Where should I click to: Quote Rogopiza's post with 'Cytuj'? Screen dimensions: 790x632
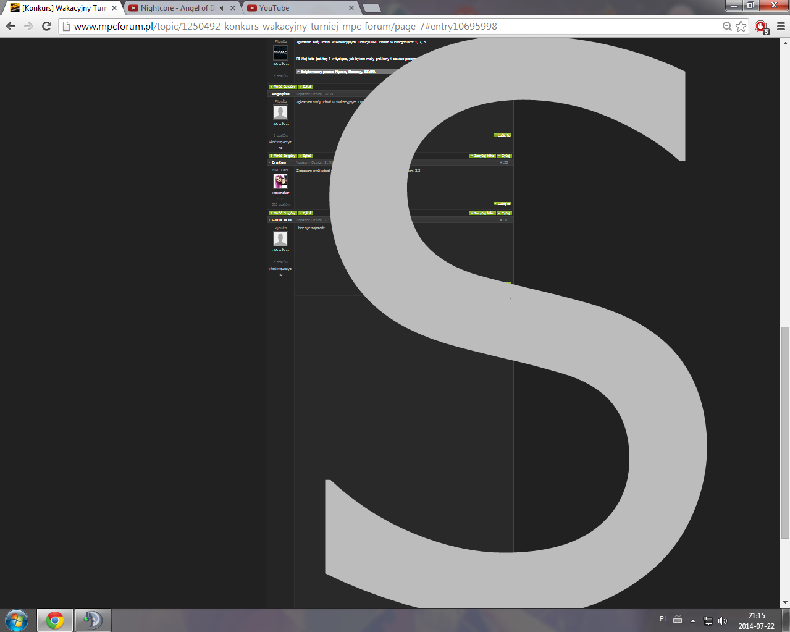point(505,156)
